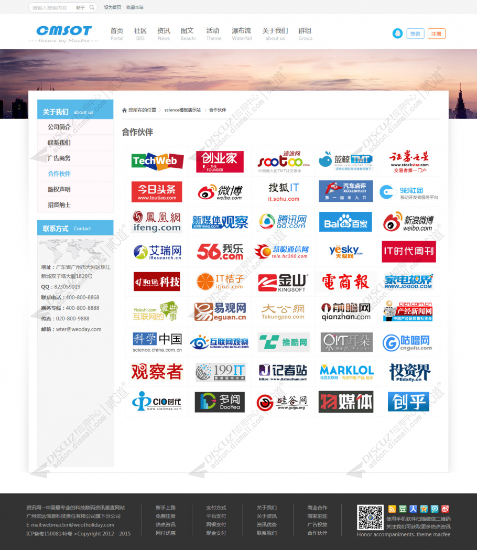Go to 首页 Portal in navigation
The width and height of the screenshot is (477, 550).
pyautogui.click(x=117, y=34)
